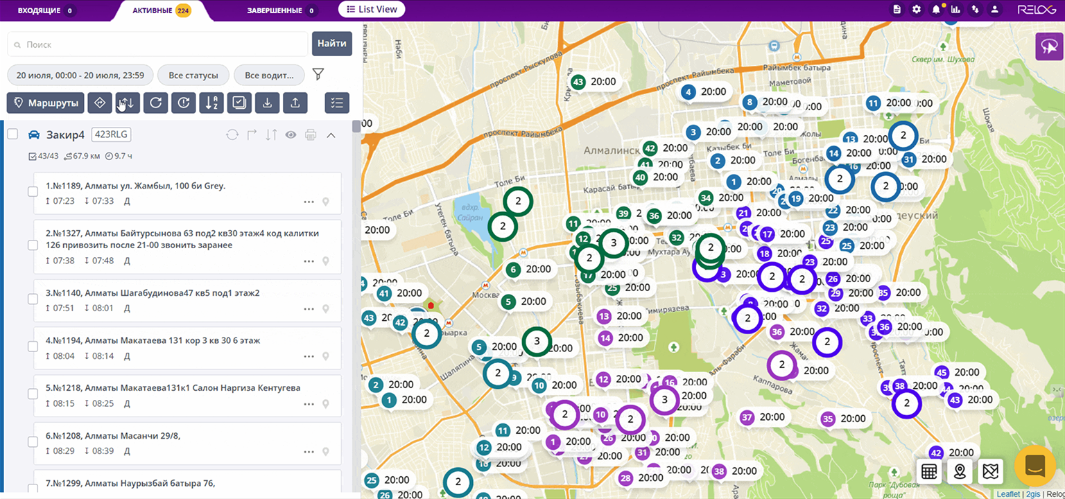The width and height of the screenshot is (1065, 499).
Task: Click the List View button
Action: (x=372, y=10)
